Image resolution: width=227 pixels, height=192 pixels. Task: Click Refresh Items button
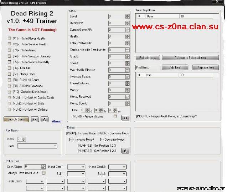(x=148, y=58)
